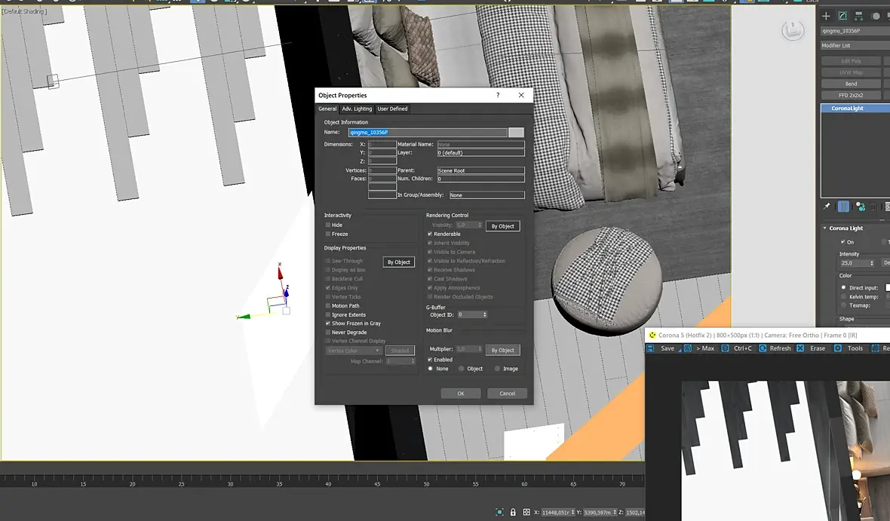Open the Hierarchy panel icon
This screenshot has width=890, height=521.
(859, 16)
